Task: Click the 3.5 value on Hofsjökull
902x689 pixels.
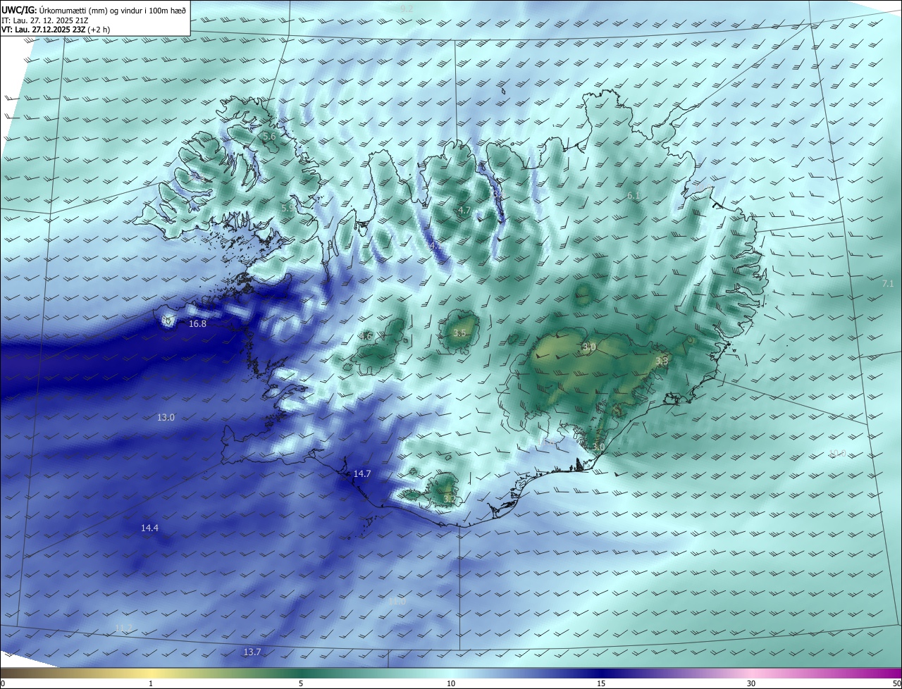Action: tap(459, 333)
